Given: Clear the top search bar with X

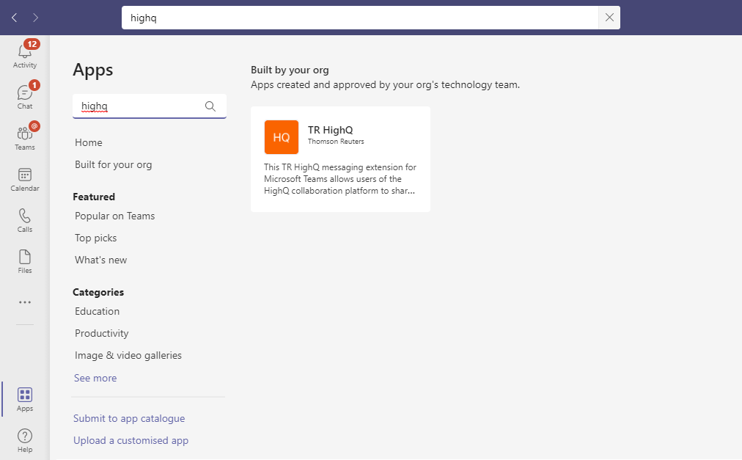Looking at the screenshot, I should pos(609,18).
